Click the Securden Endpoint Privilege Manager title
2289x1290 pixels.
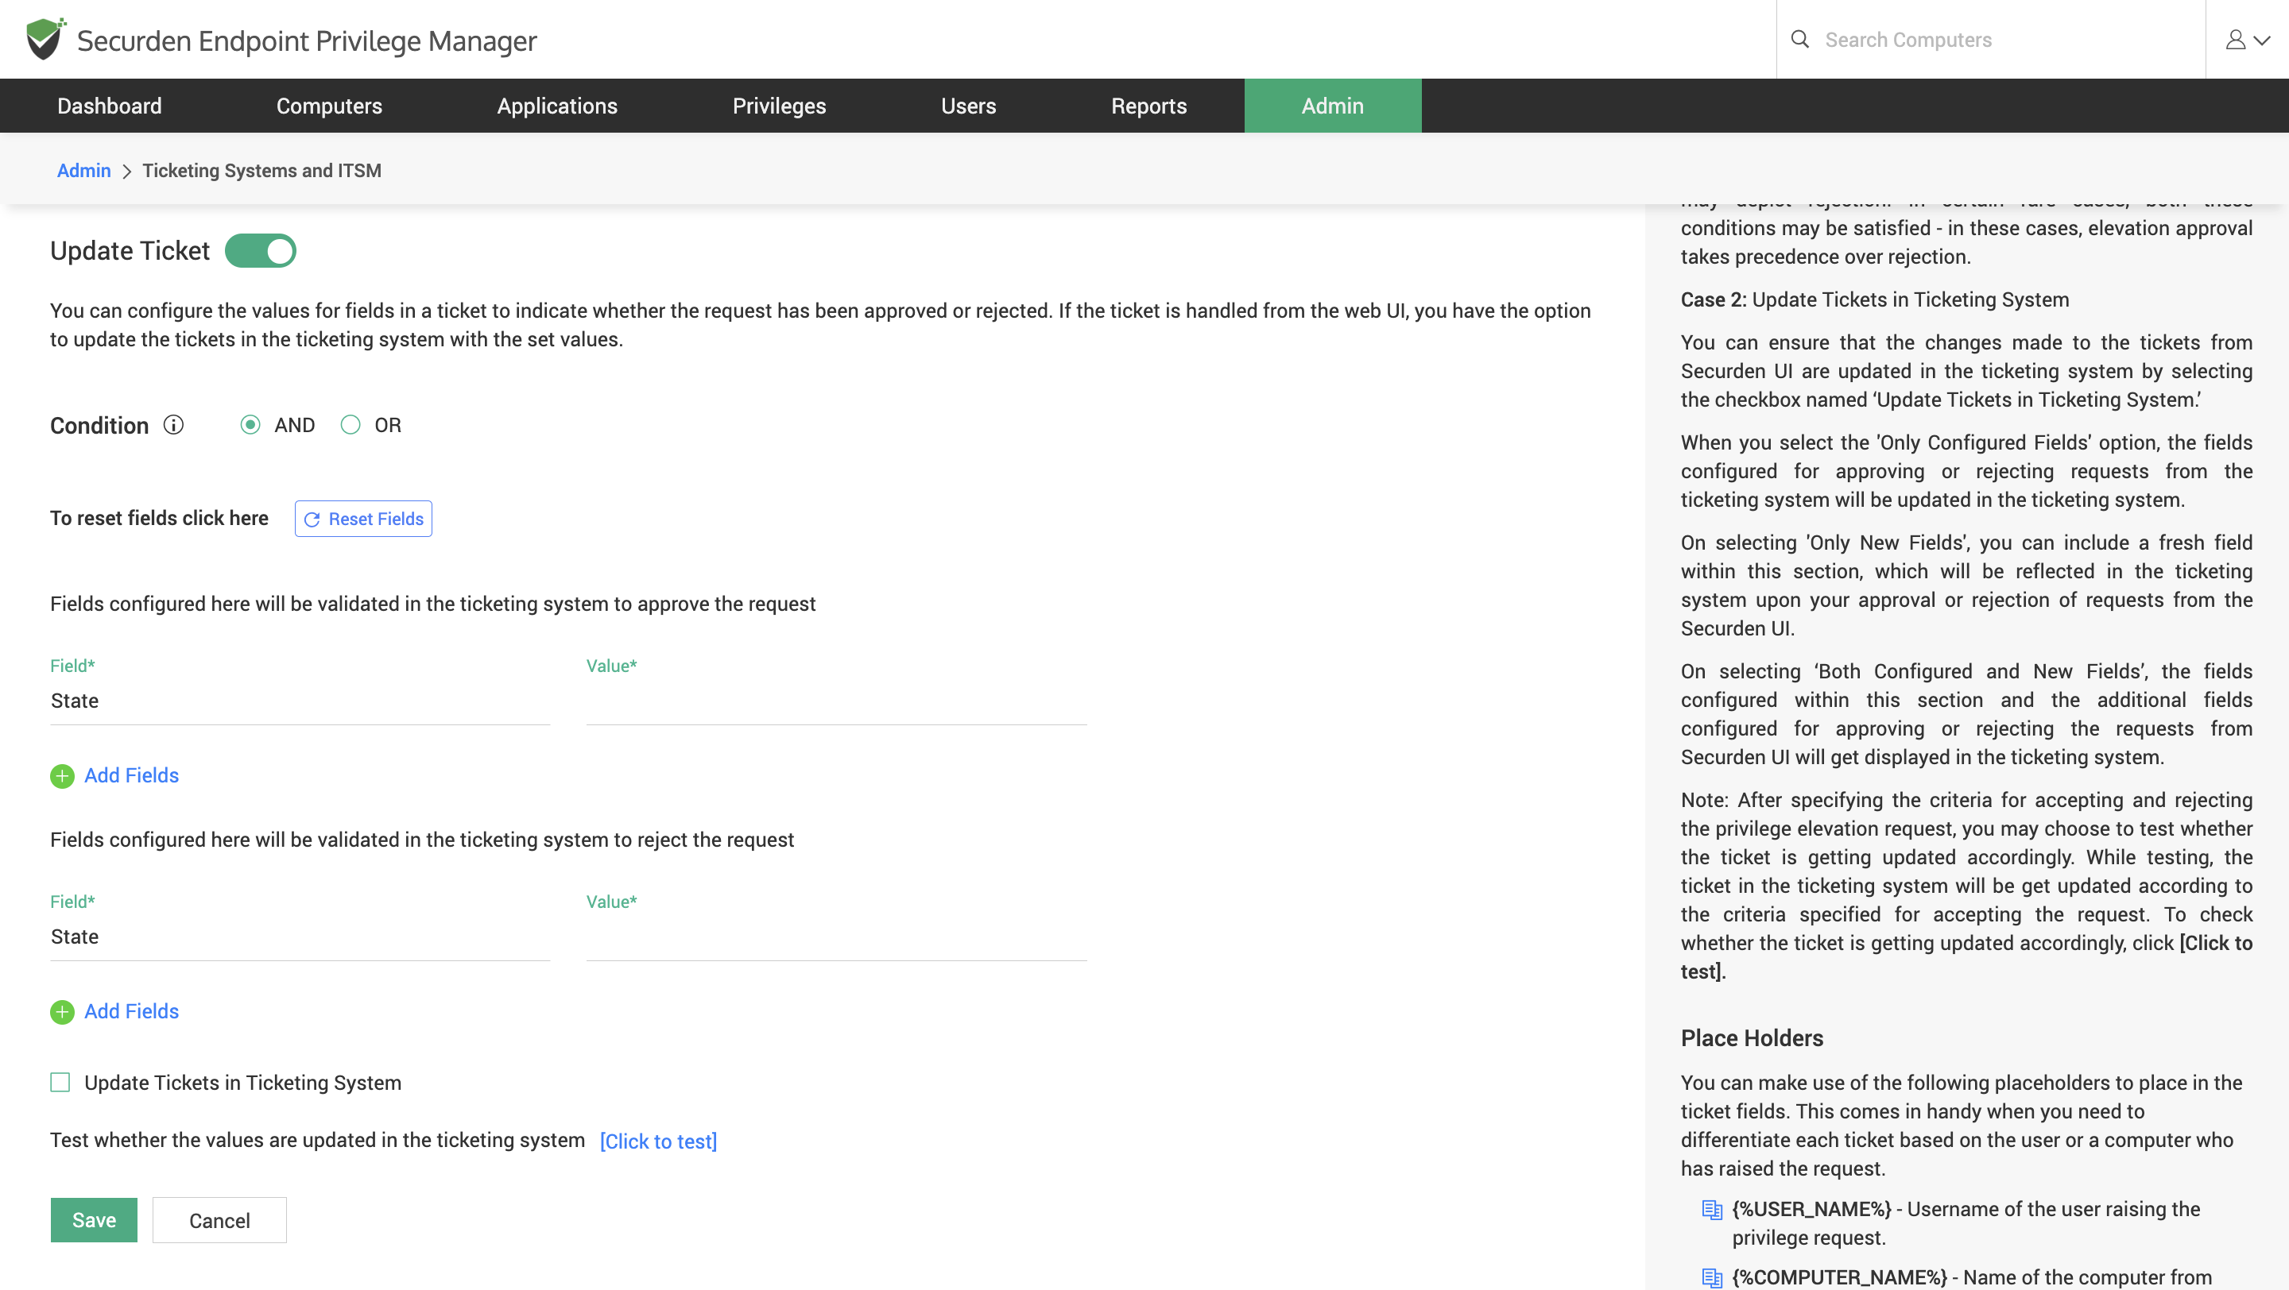(x=307, y=41)
